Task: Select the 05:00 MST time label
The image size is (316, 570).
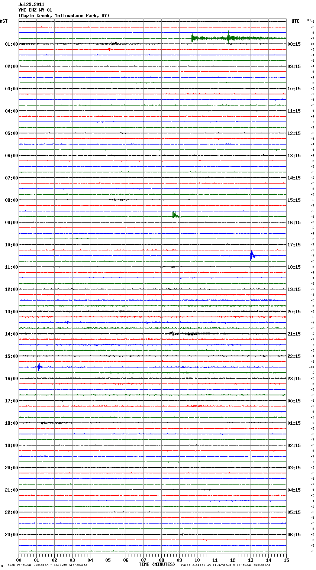Action: tap(12, 133)
